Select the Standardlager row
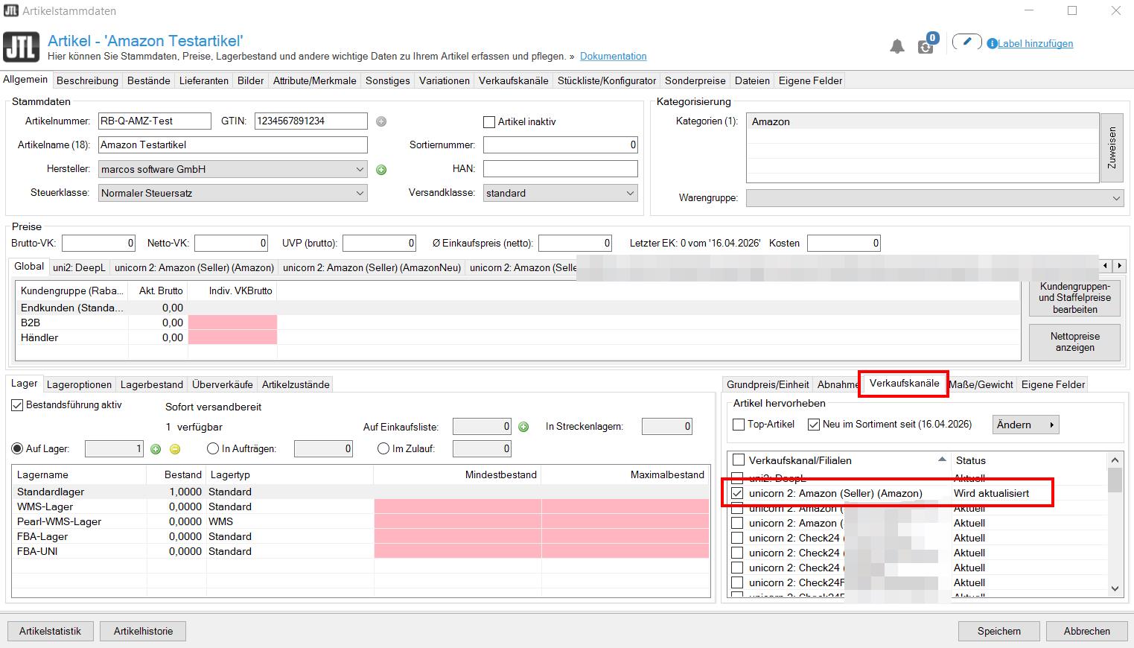 (361, 492)
